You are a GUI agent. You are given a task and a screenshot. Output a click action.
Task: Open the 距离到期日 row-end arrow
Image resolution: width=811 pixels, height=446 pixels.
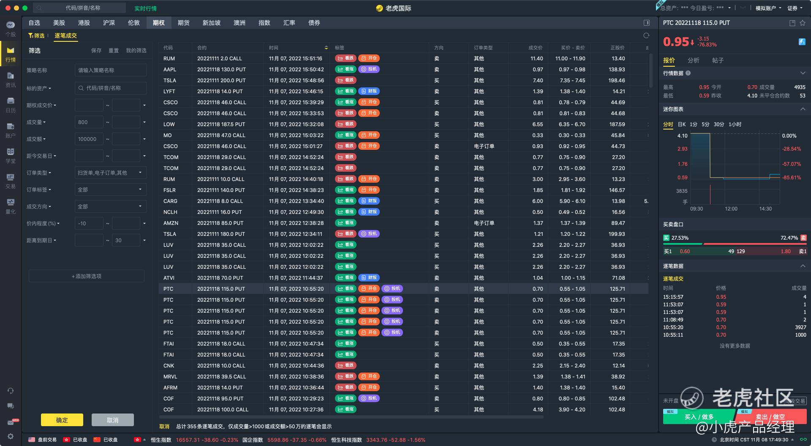pos(144,241)
